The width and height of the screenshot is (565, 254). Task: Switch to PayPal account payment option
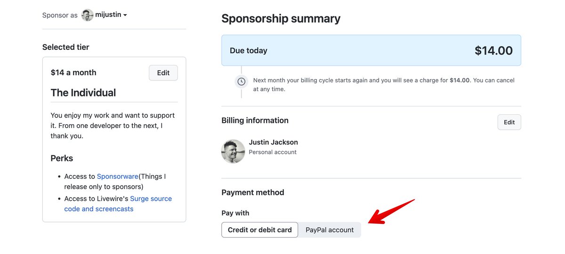pos(330,230)
